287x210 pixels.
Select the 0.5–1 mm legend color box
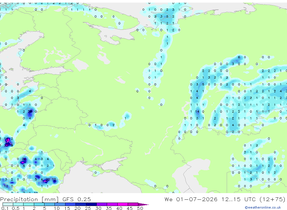18,204
